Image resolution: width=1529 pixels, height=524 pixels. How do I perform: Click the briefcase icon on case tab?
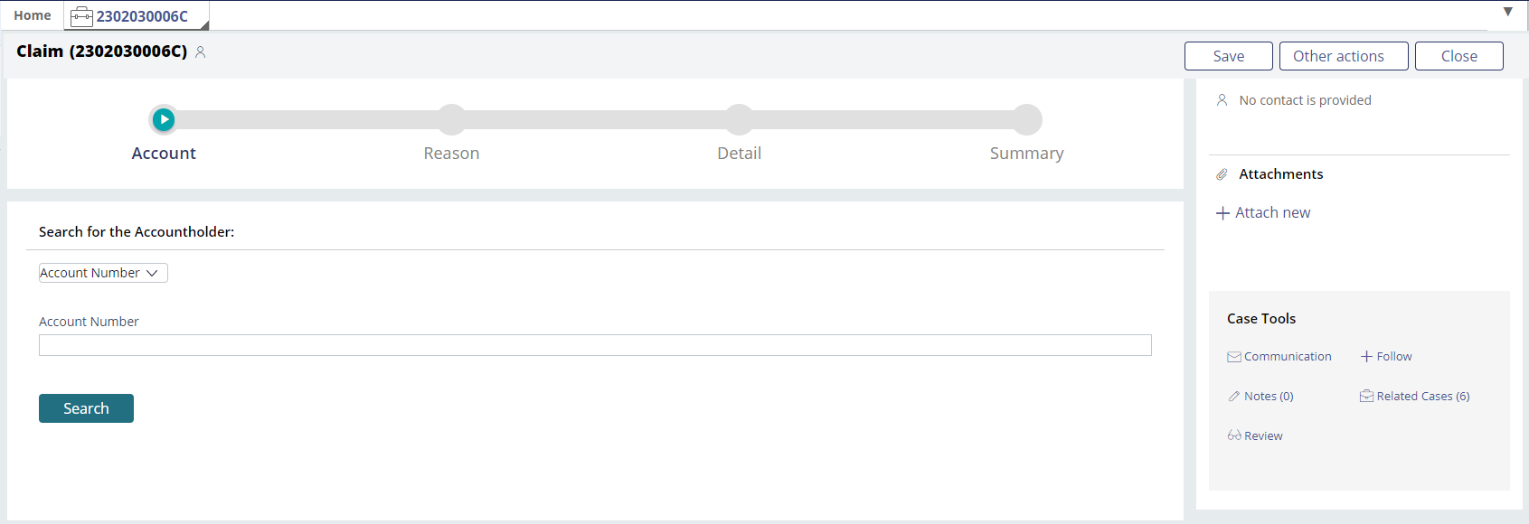click(81, 16)
